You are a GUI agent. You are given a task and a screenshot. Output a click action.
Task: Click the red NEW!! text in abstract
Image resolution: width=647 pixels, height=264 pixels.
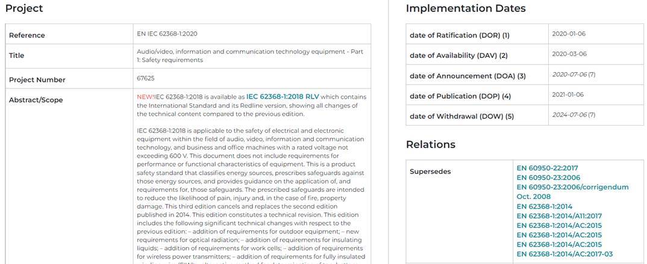point(146,97)
